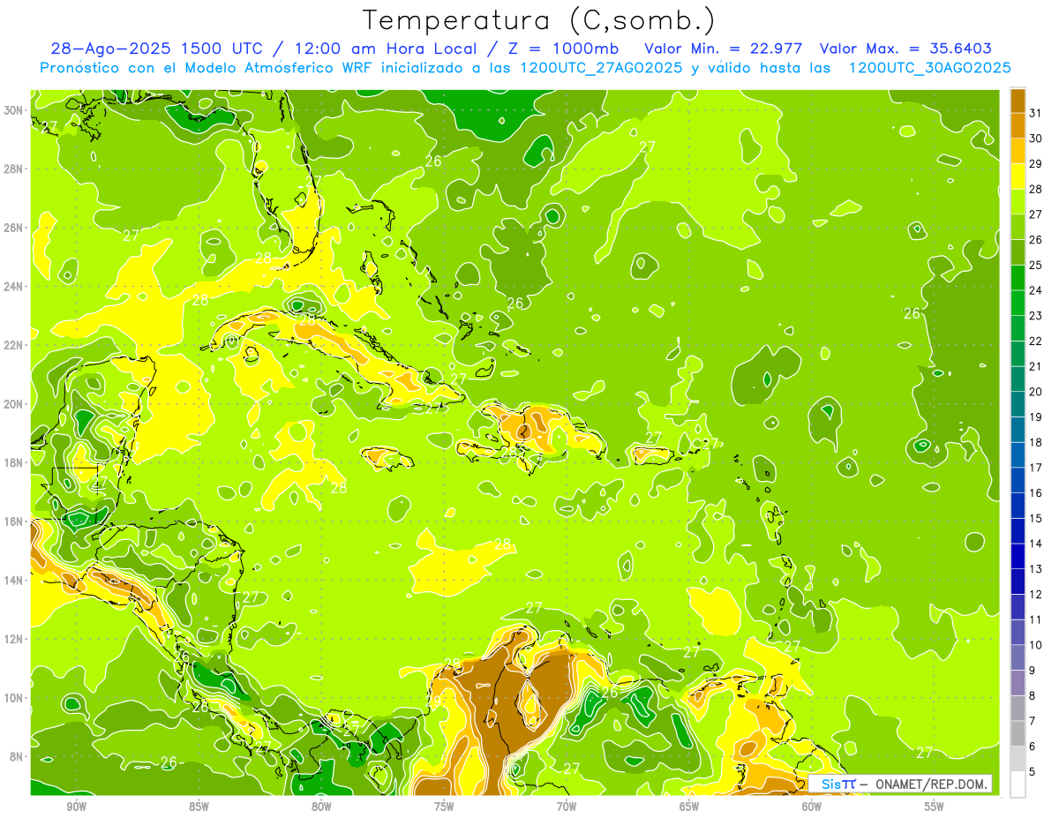Select the teal color bar segment between 19 and 20
1059x818 pixels.
[x=1018, y=404]
